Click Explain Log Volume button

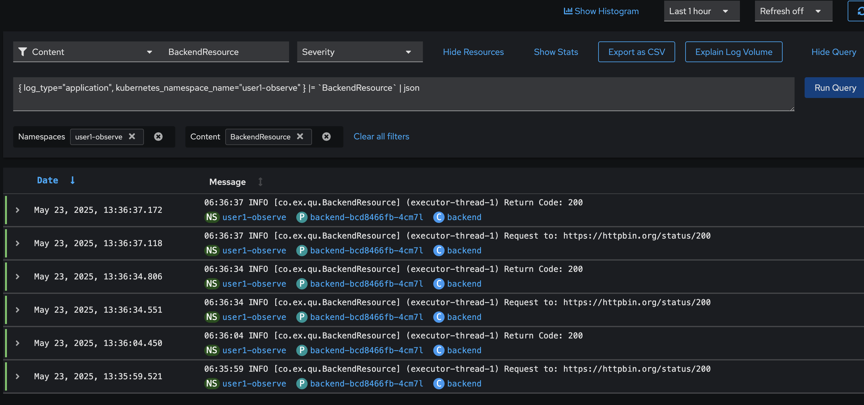(x=734, y=51)
